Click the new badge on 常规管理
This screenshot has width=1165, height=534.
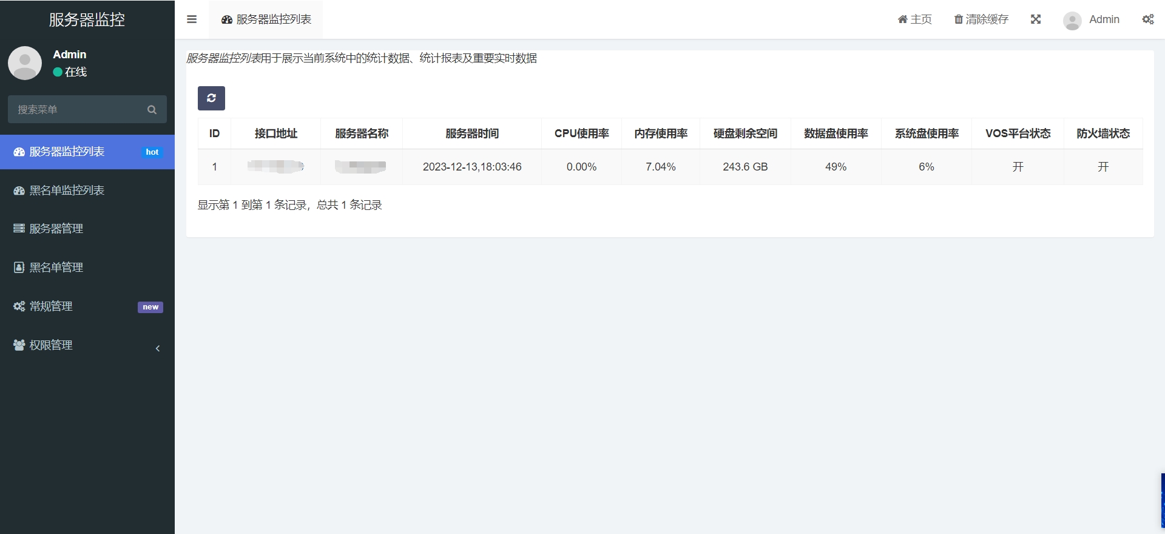click(x=150, y=307)
